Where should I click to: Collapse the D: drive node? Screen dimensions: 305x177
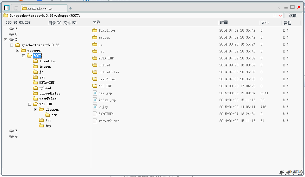5,40
